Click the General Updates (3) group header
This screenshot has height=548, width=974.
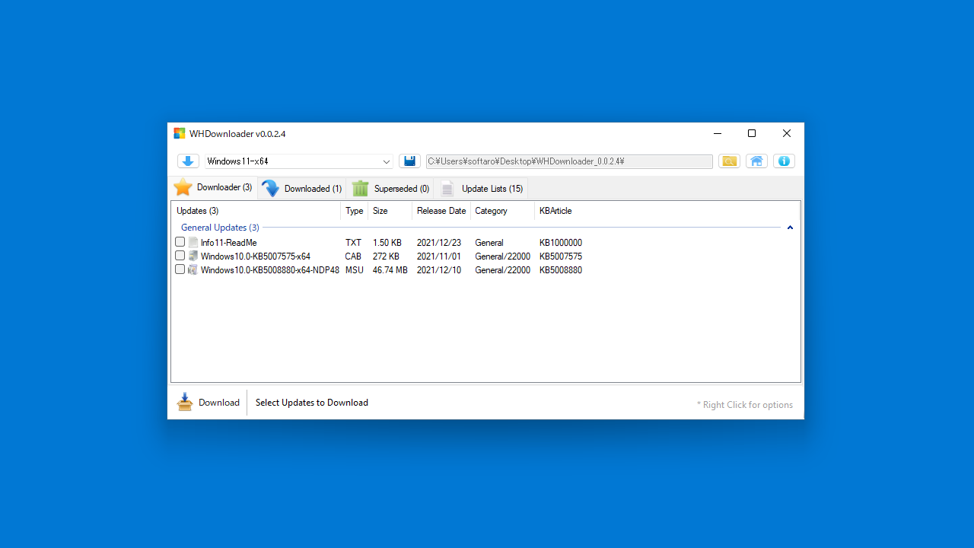click(220, 228)
